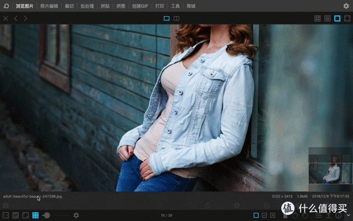Screen dimensions: 353x221
Task: Switch to side-by-side compare view
Action: pyautogui.click(x=176, y=18)
